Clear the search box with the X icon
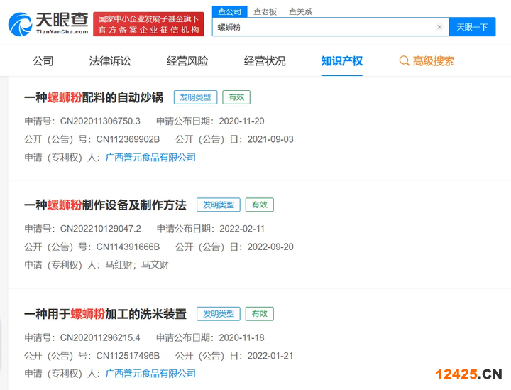The image size is (511, 390). 439,27
